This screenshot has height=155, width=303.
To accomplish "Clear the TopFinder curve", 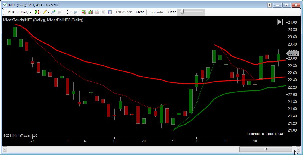I will (x=172, y=12).
